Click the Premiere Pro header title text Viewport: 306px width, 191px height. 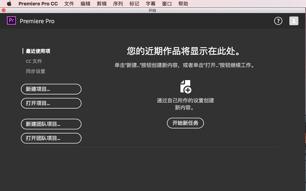pos(37,21)
